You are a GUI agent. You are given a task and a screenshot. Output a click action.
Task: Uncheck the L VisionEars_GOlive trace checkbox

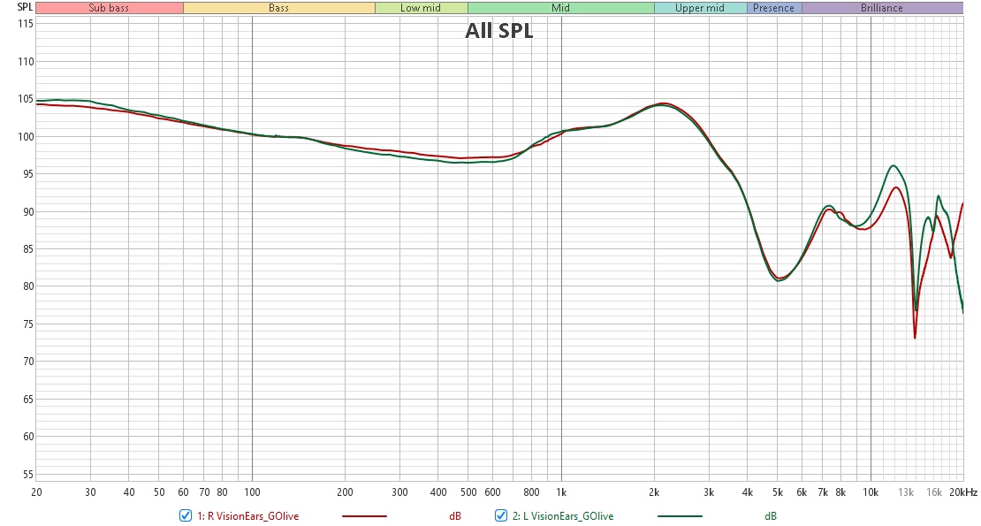(x=500, y=515)
